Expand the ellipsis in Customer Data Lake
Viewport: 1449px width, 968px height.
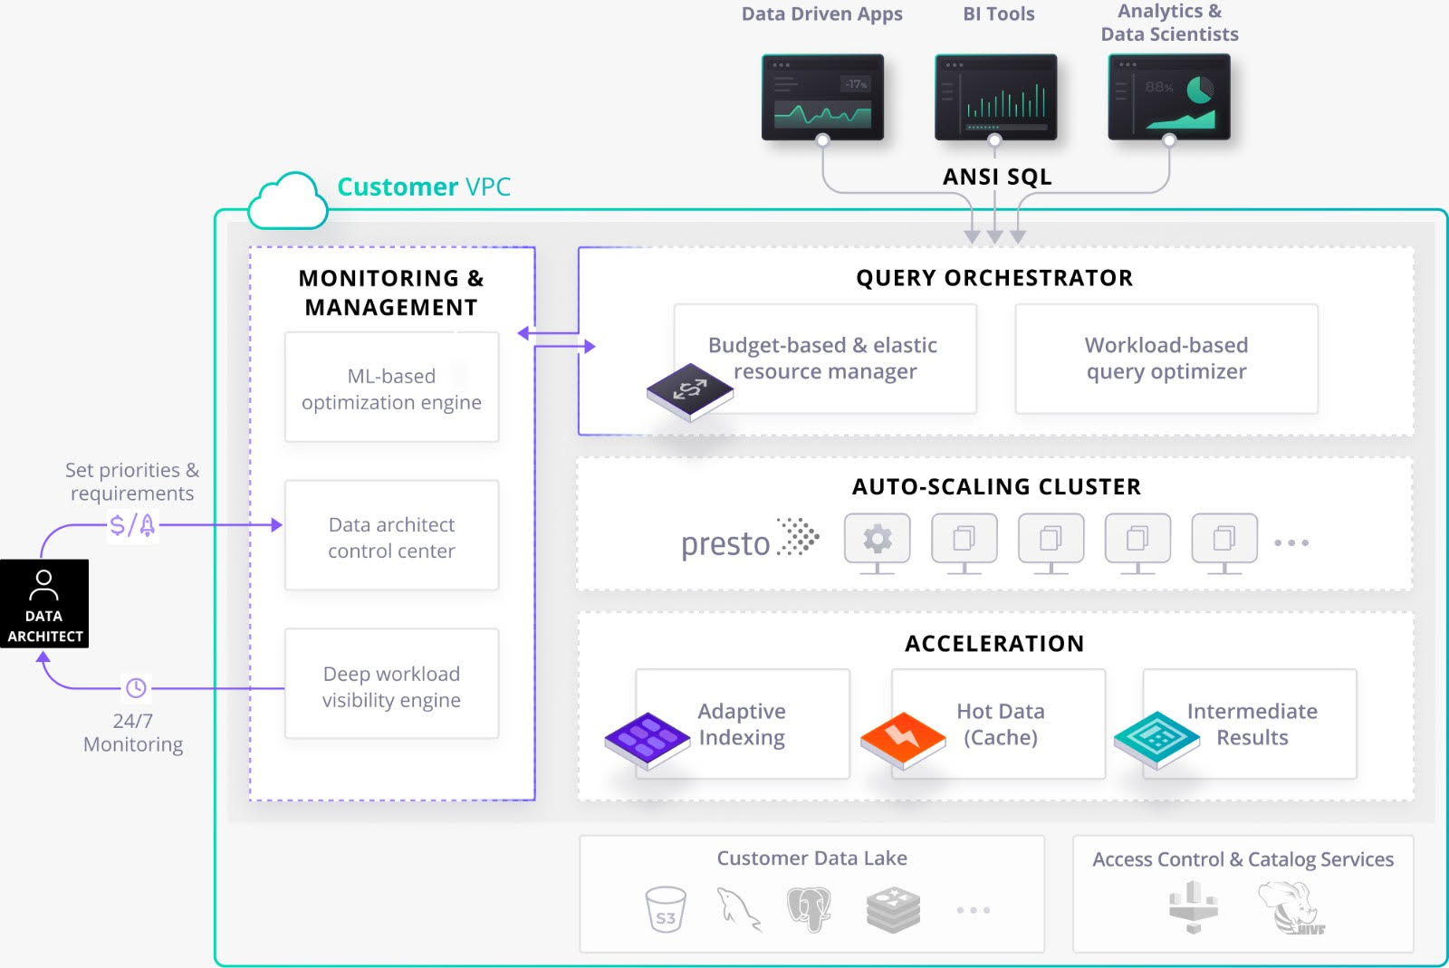[972, 910]
